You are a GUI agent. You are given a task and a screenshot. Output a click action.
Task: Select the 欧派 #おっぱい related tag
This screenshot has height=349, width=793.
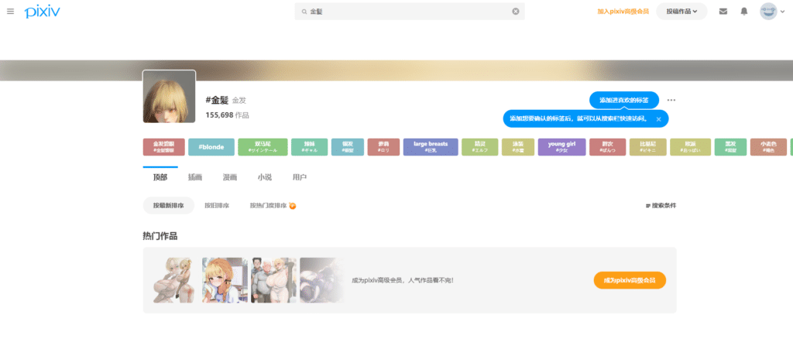(690, 147)
